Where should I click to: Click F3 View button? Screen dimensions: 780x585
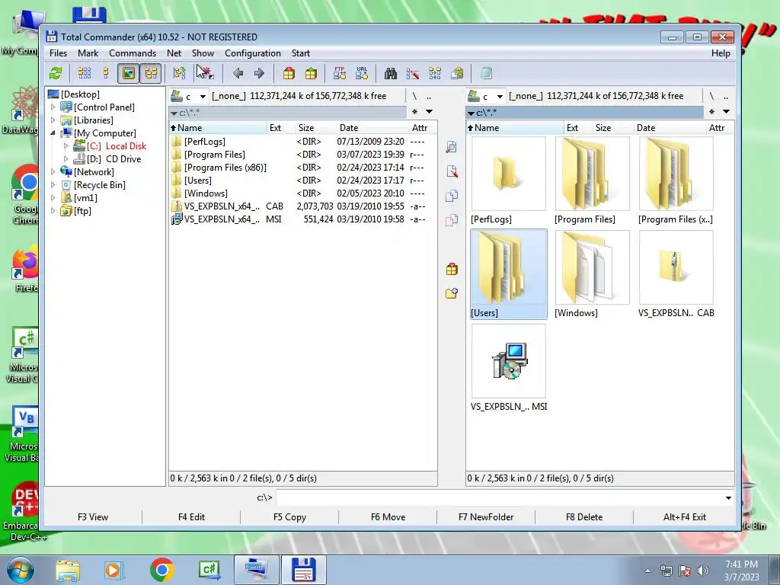pyautogui.click(x=93, y=517)
